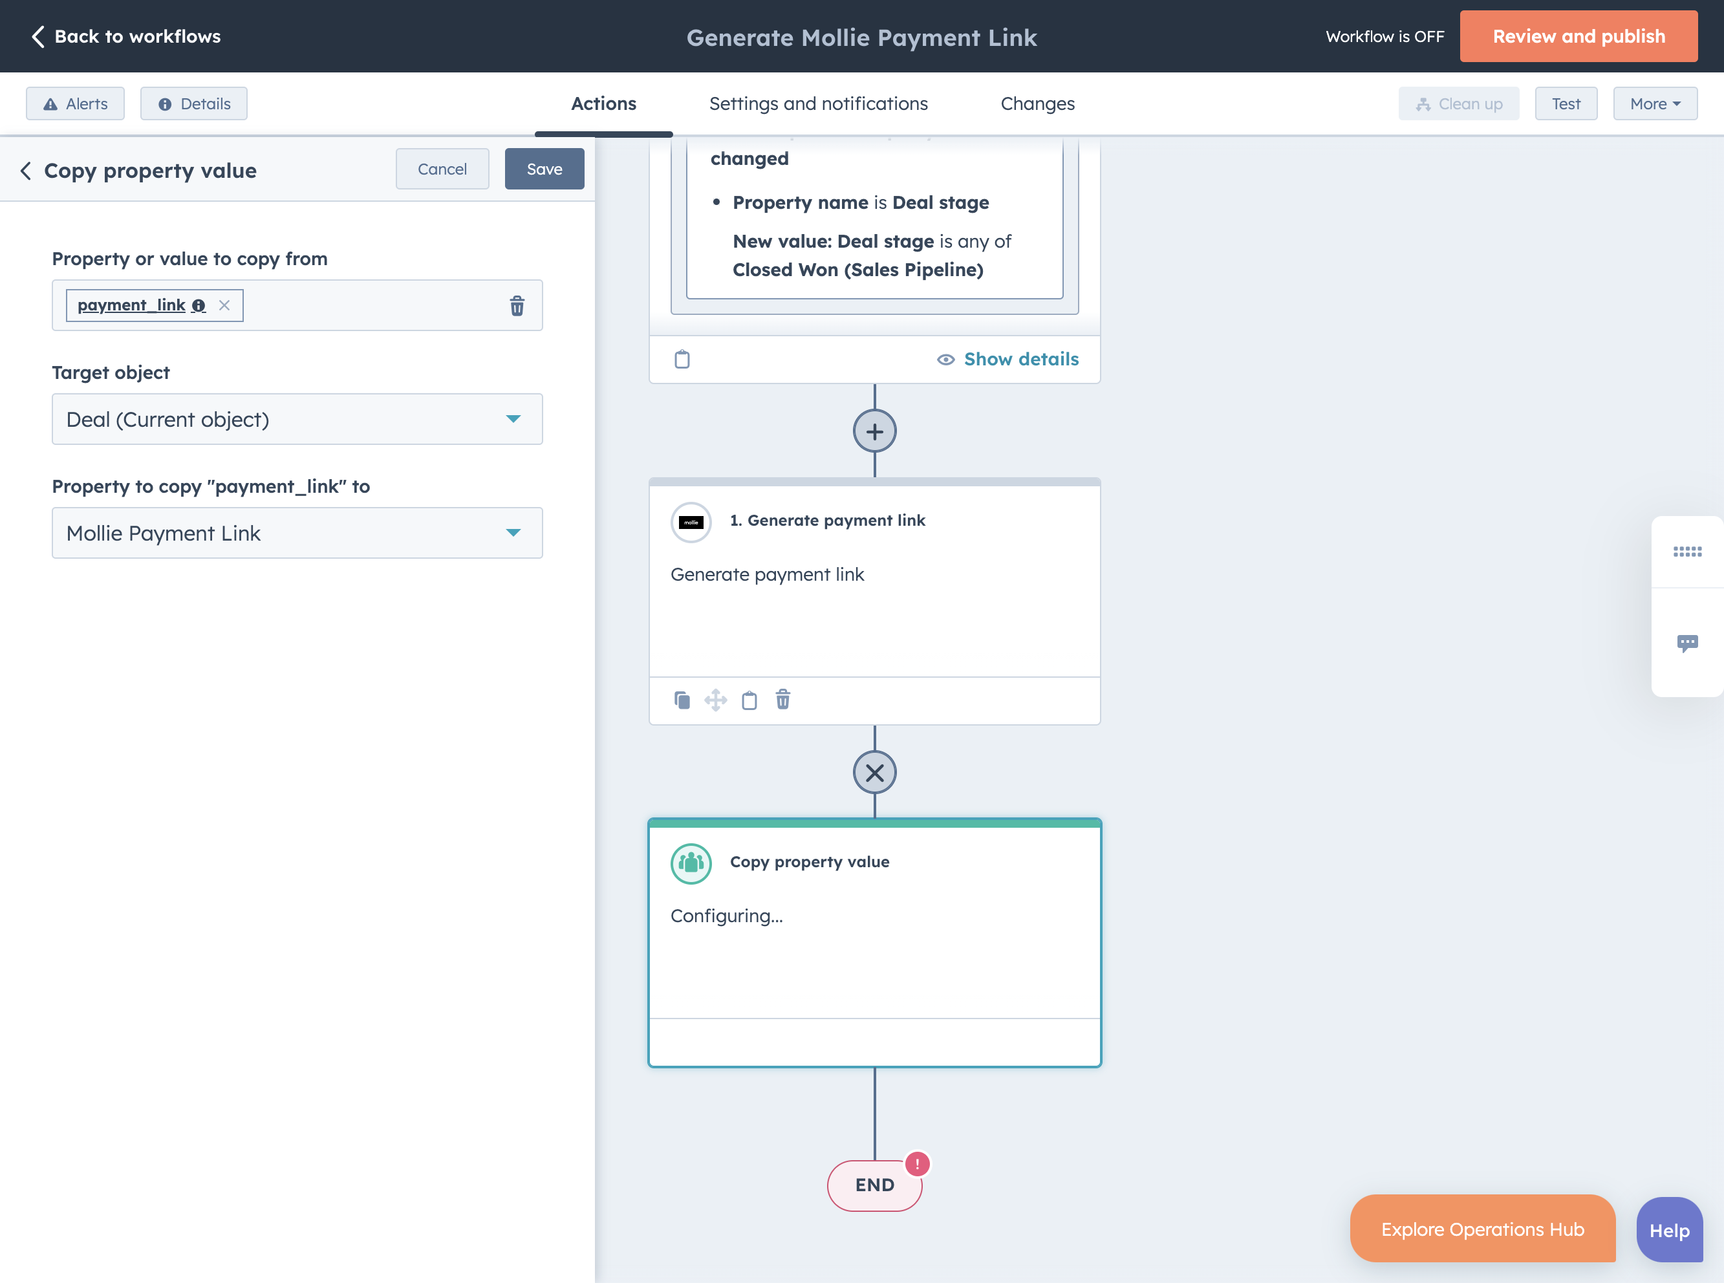Click Copy property value action icon
Image resolution: width=1724 pixels, height=1283 pixels.
coord(691,863)
